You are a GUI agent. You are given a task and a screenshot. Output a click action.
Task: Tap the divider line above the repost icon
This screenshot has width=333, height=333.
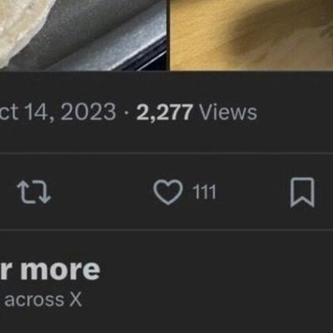pyautogui.click(x=166, y=153)
